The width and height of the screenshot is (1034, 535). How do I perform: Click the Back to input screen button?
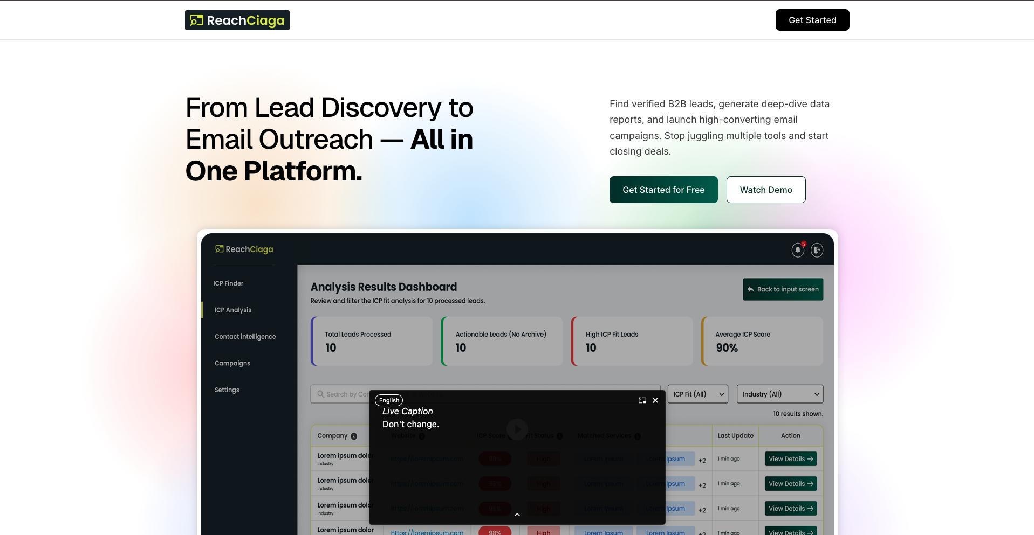[783, 289]
